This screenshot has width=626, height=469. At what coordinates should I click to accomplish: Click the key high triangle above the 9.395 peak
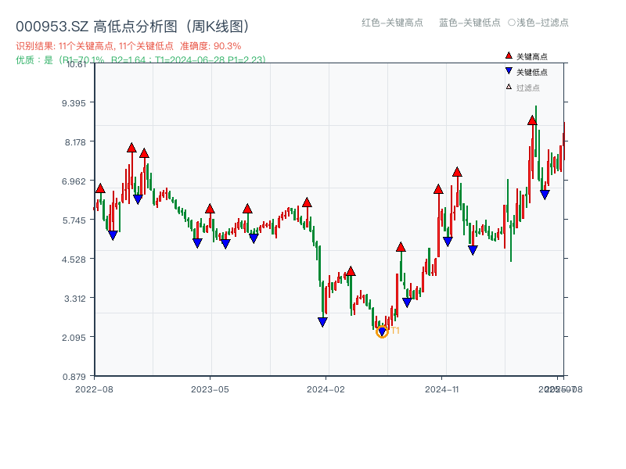coord(532,120)
